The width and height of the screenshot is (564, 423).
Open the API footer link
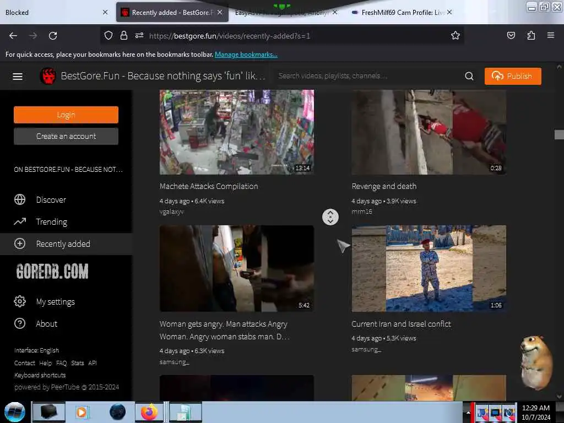pos(93,363)
